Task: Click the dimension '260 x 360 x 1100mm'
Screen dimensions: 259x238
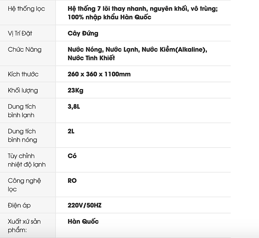Action: tap(99, 74)
